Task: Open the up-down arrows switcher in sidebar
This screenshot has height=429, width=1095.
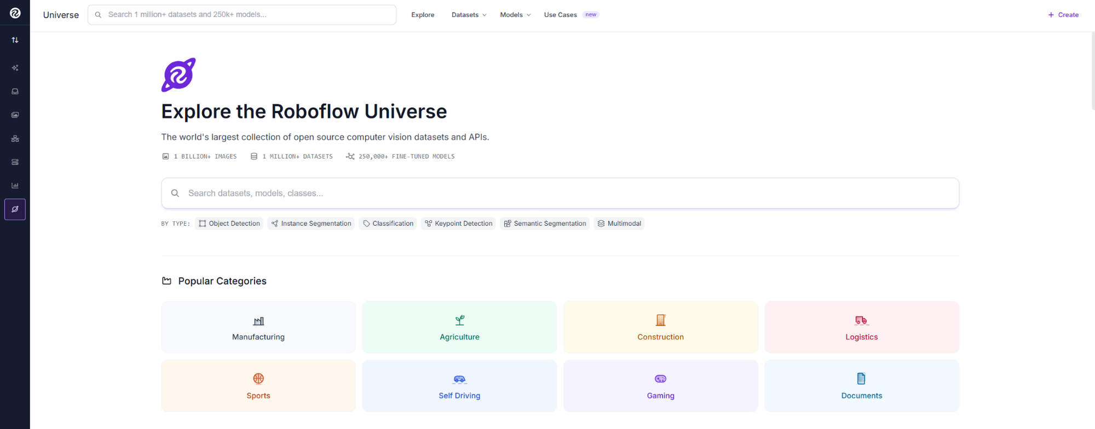Action: pos(15,40)
